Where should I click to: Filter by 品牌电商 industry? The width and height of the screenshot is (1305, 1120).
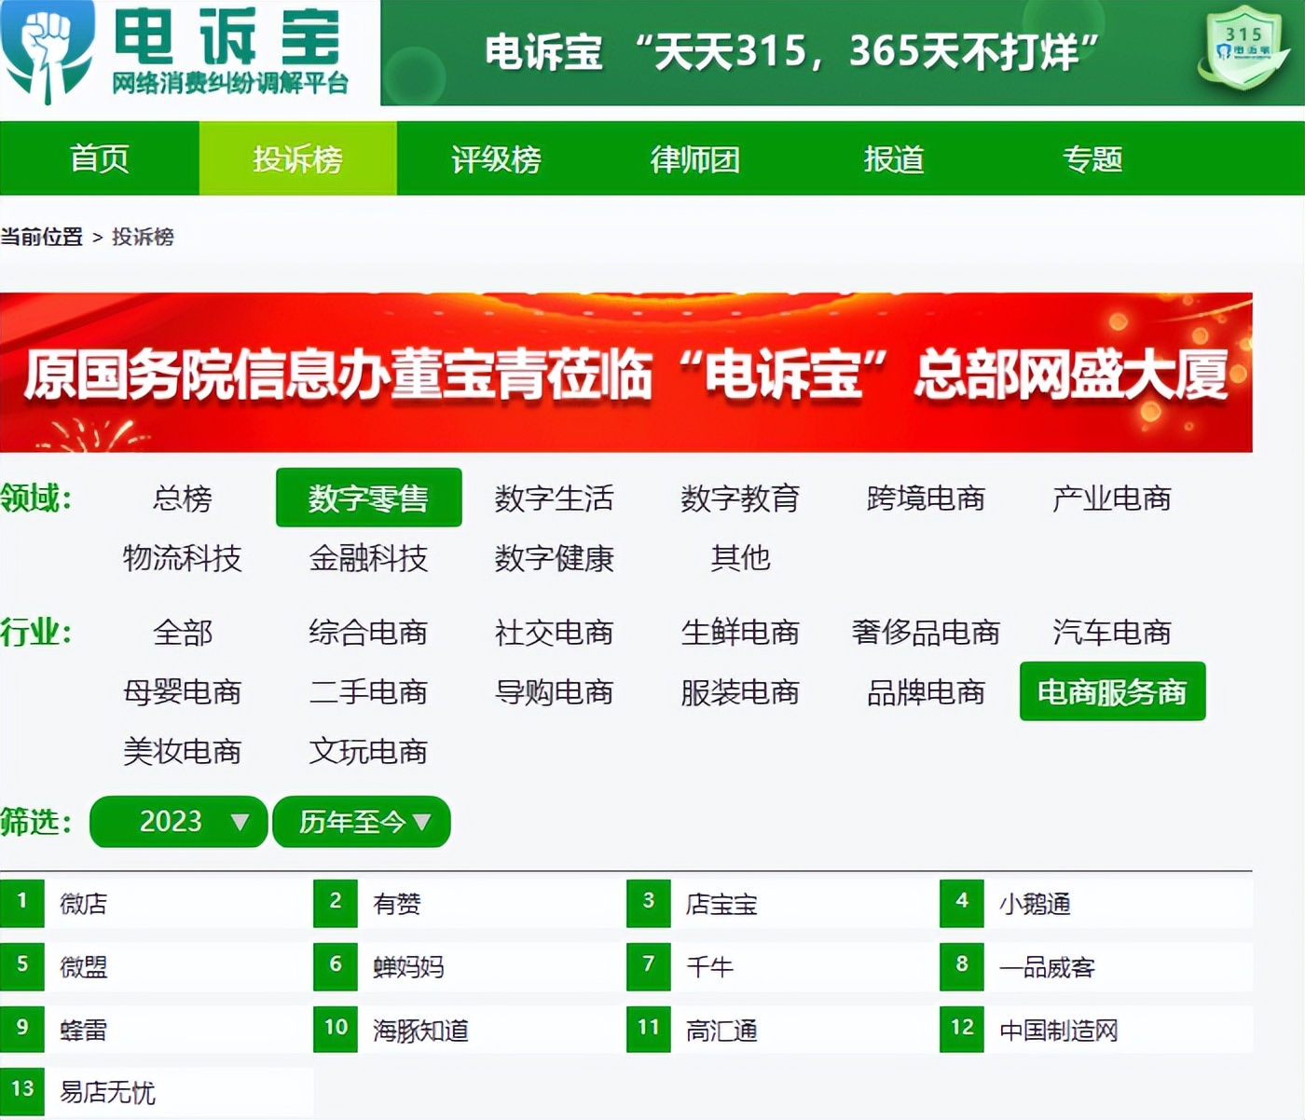coord(926,692)
